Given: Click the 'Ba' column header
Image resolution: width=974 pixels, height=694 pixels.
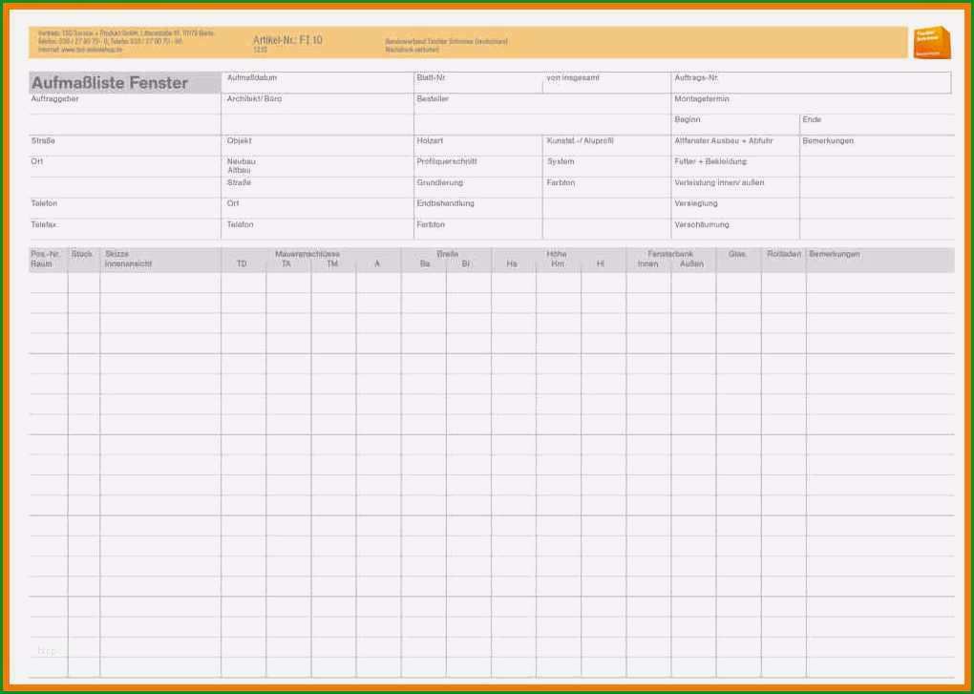Looking at the screenshot, I should point(425,263).
